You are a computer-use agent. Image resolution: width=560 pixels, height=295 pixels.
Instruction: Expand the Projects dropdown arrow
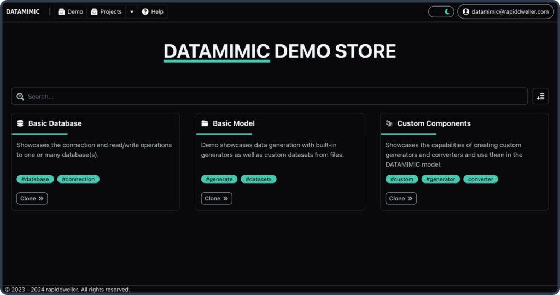(132, 11)
